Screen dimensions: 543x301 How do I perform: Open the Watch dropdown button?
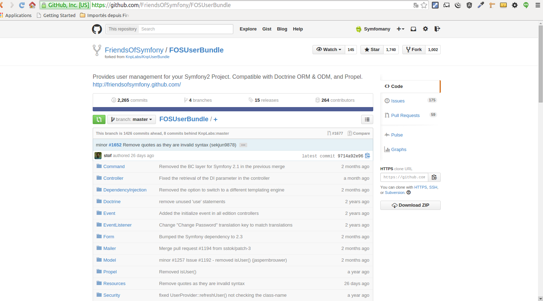(x=329, y=50)
